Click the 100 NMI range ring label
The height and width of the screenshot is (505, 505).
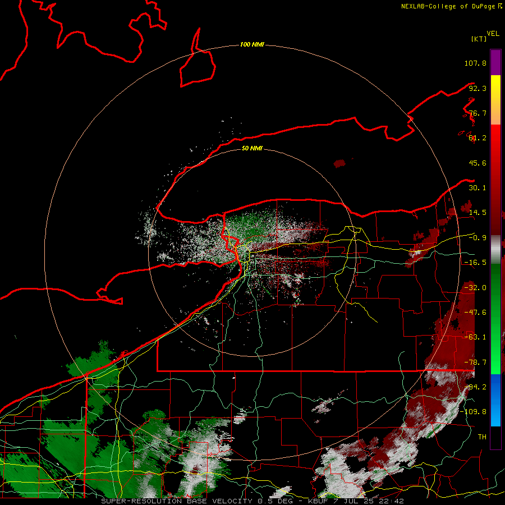pos(252,44)
